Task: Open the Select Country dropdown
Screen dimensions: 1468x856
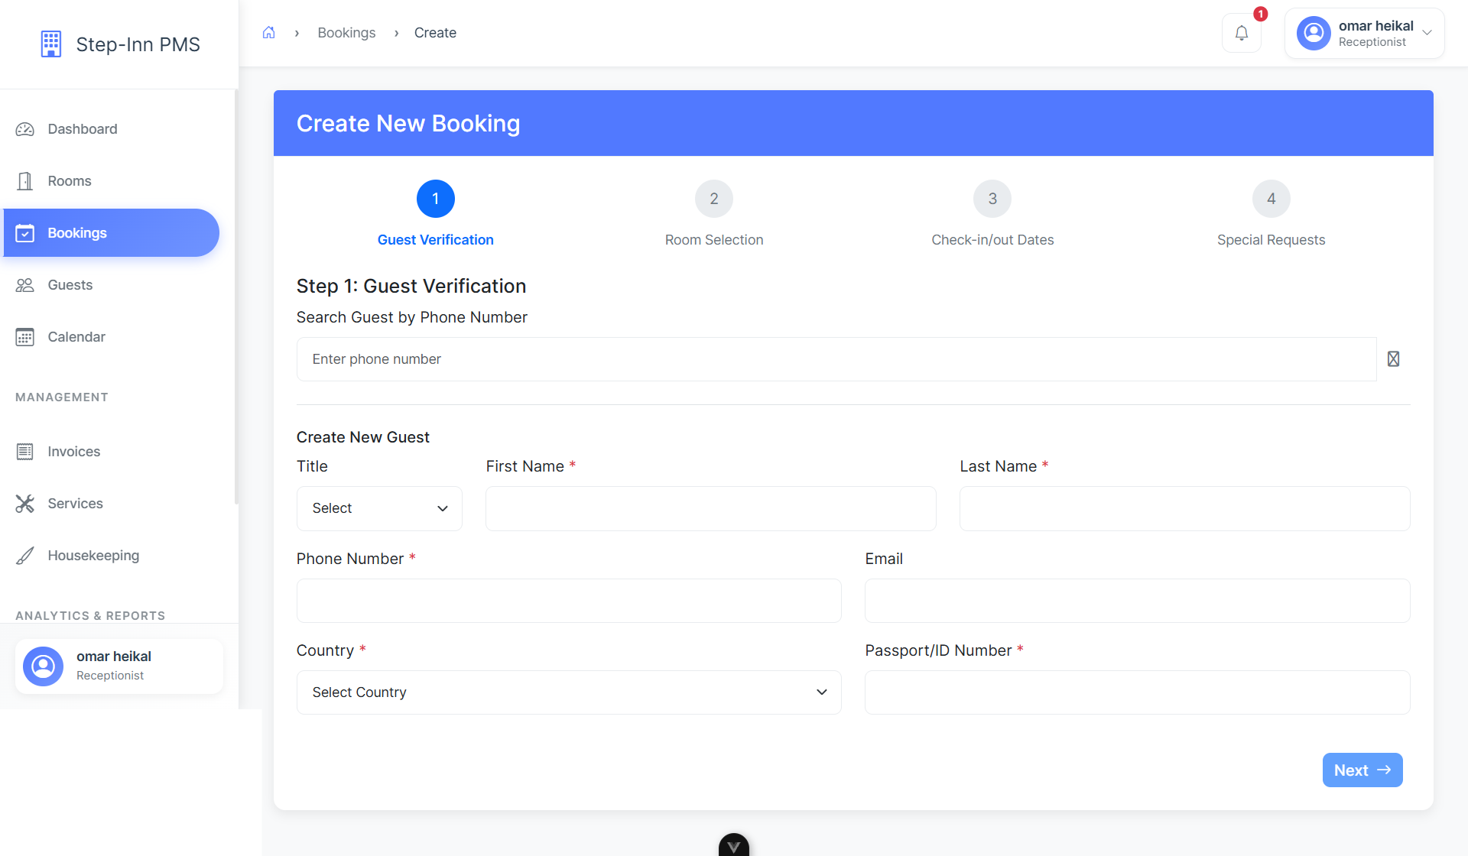Action: 568,692
